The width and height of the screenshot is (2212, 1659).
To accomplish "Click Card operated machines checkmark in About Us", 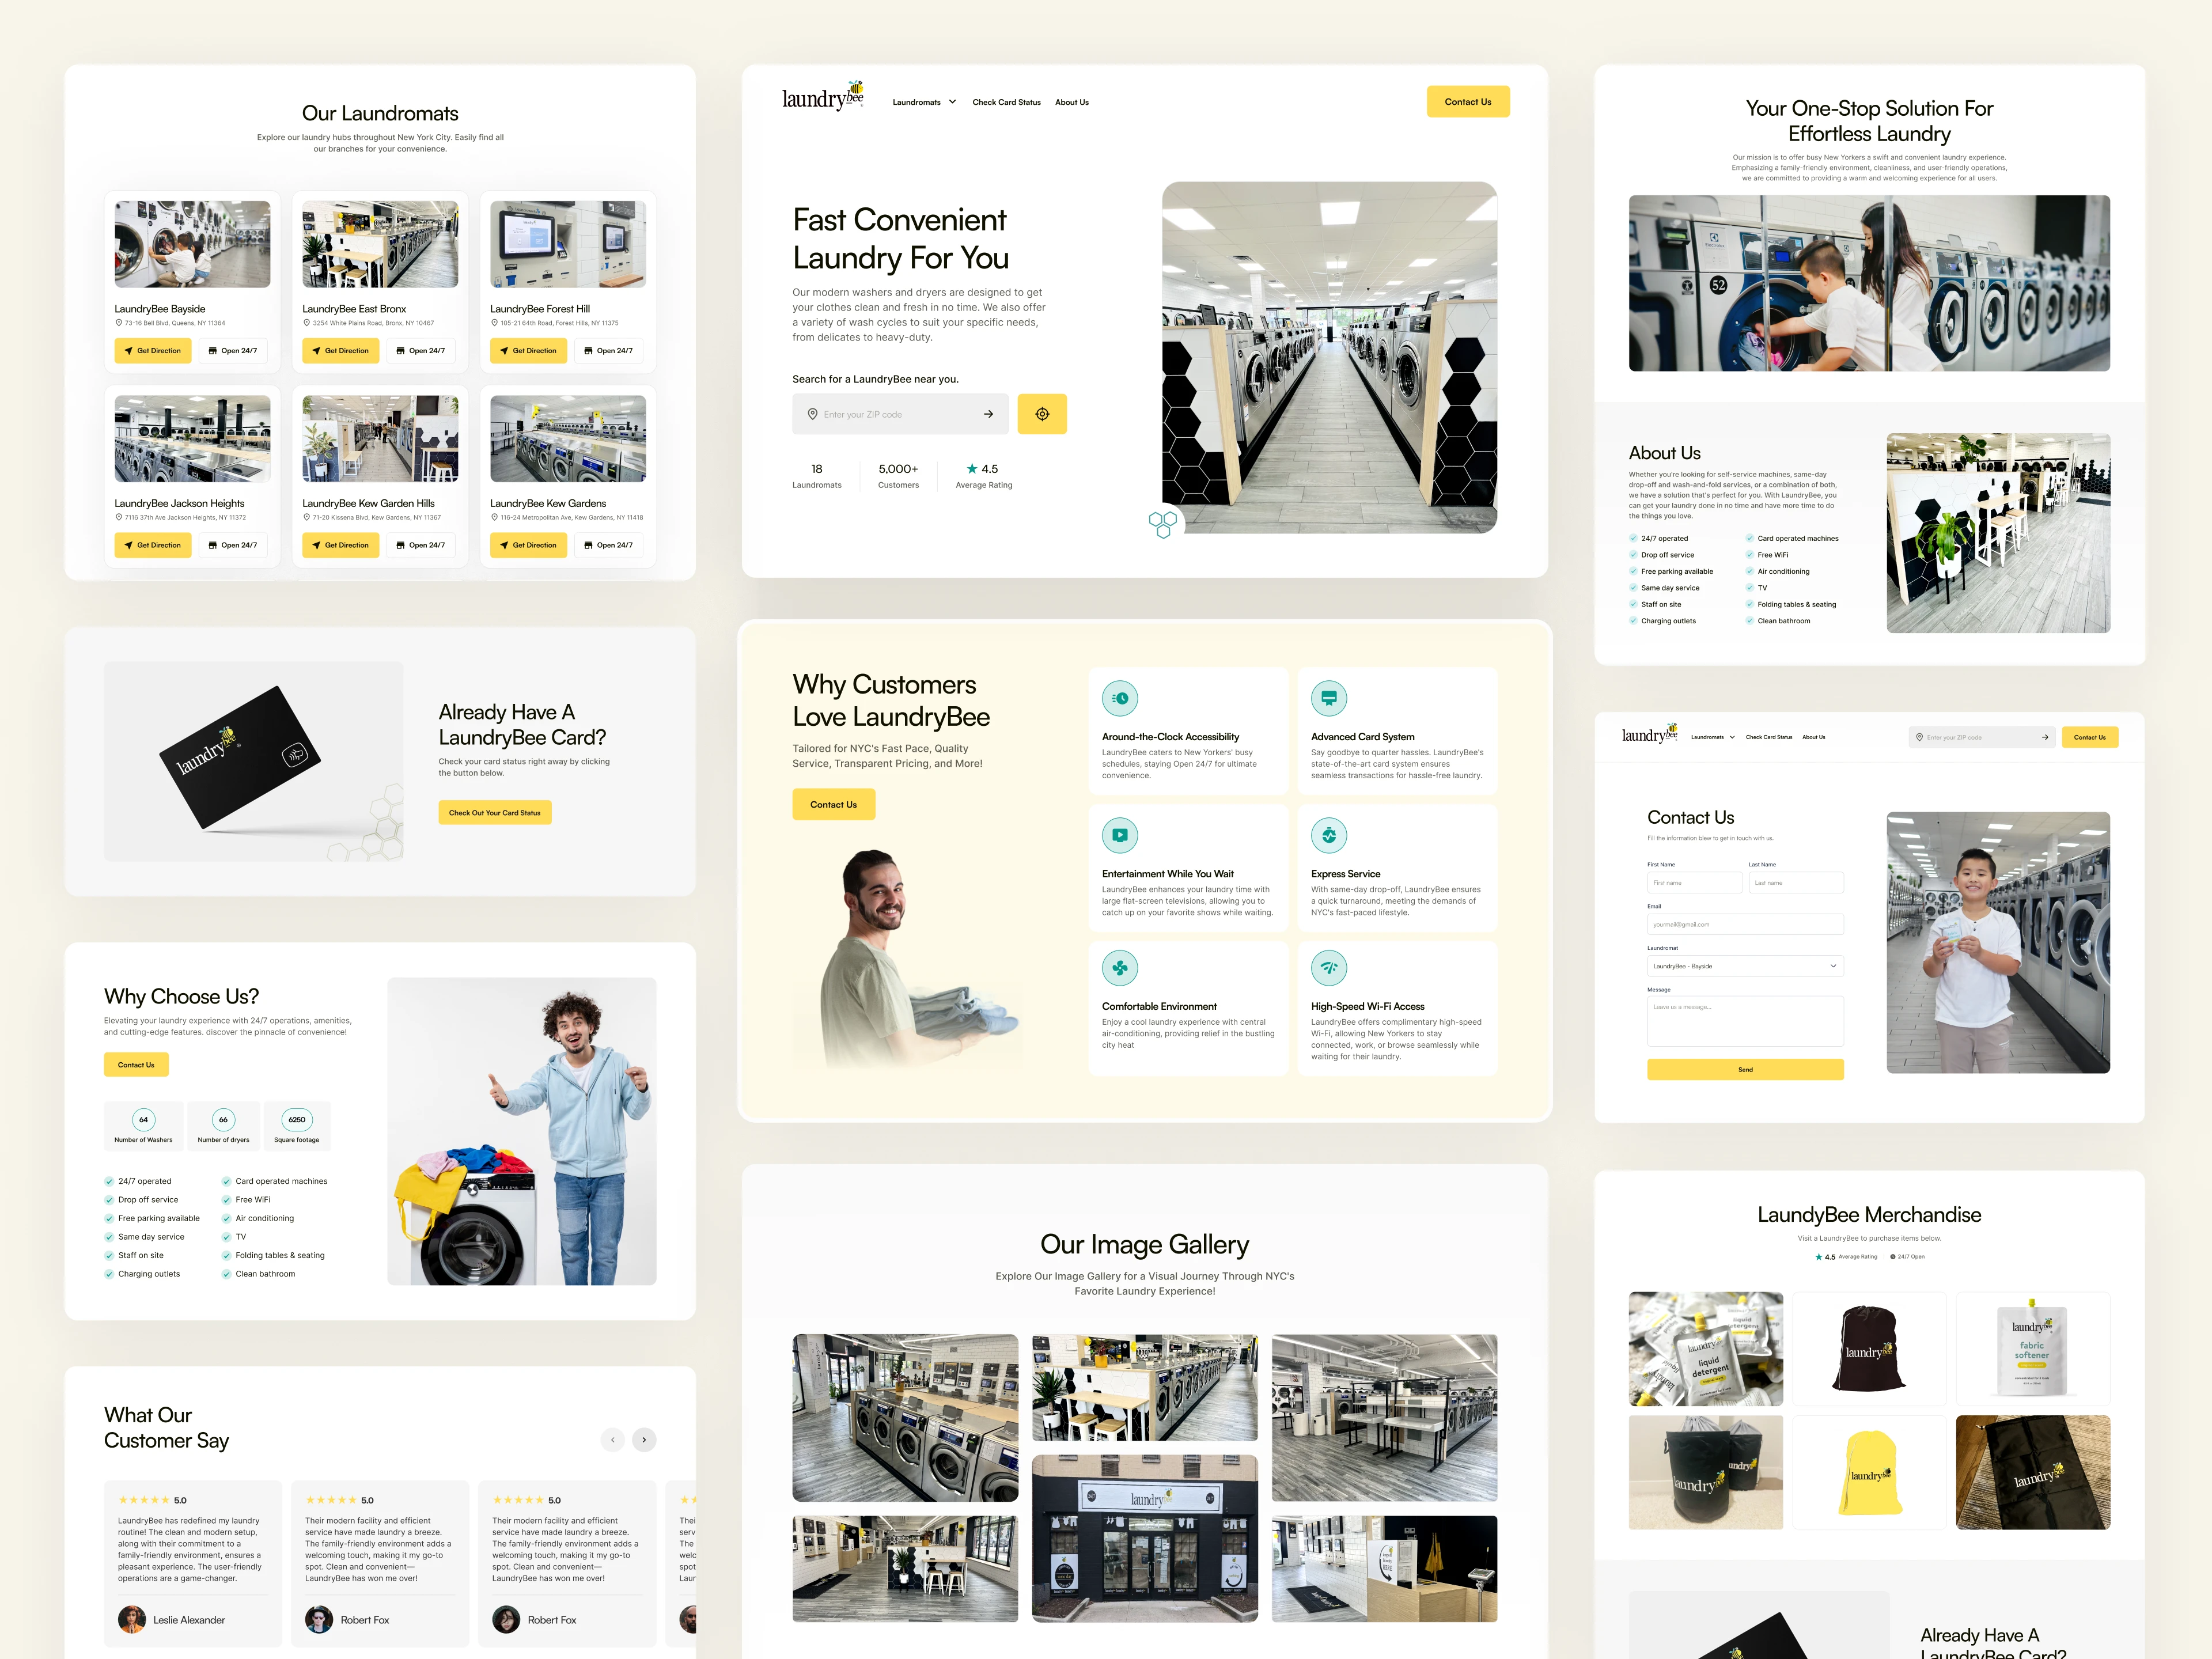I will (1750, 538).
